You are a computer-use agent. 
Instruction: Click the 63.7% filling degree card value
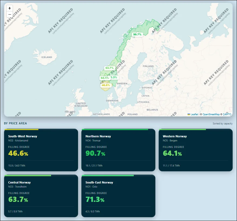coord(18,199)
